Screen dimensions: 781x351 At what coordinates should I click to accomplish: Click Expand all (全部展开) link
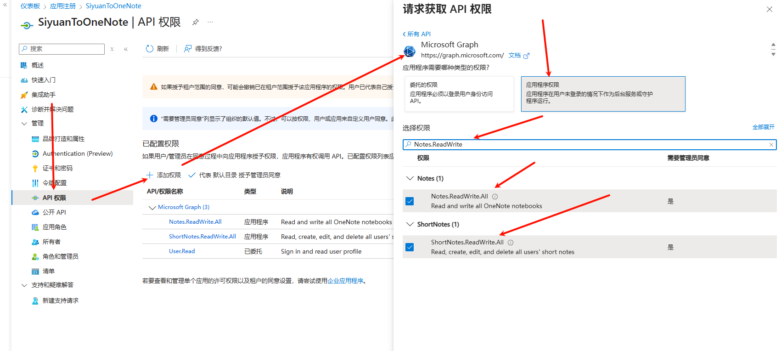764,127
